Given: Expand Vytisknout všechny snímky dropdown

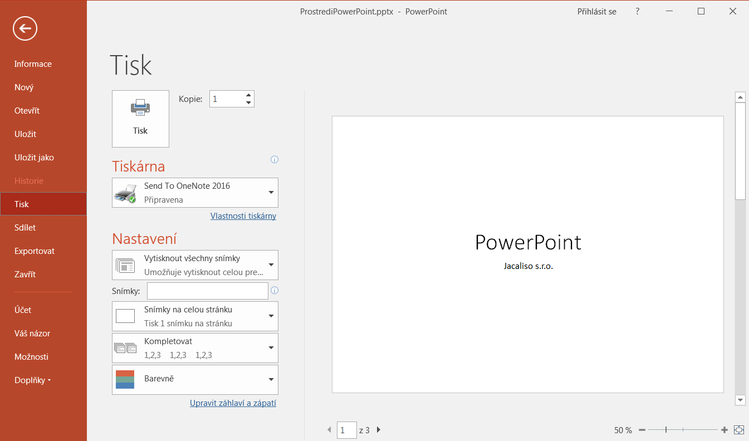Looking at the screenshot, I should (x=195, y=265).
